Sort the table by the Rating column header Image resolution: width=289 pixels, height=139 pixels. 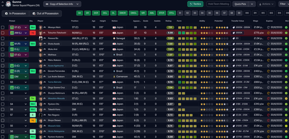coord(168,21)
